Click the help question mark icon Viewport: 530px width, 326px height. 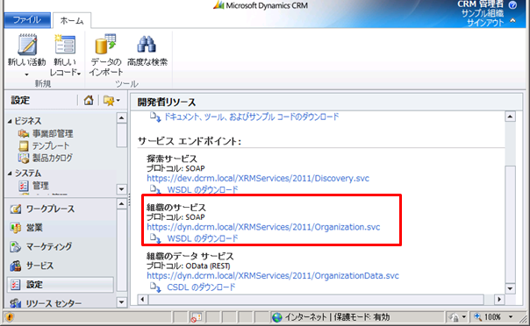512,4
